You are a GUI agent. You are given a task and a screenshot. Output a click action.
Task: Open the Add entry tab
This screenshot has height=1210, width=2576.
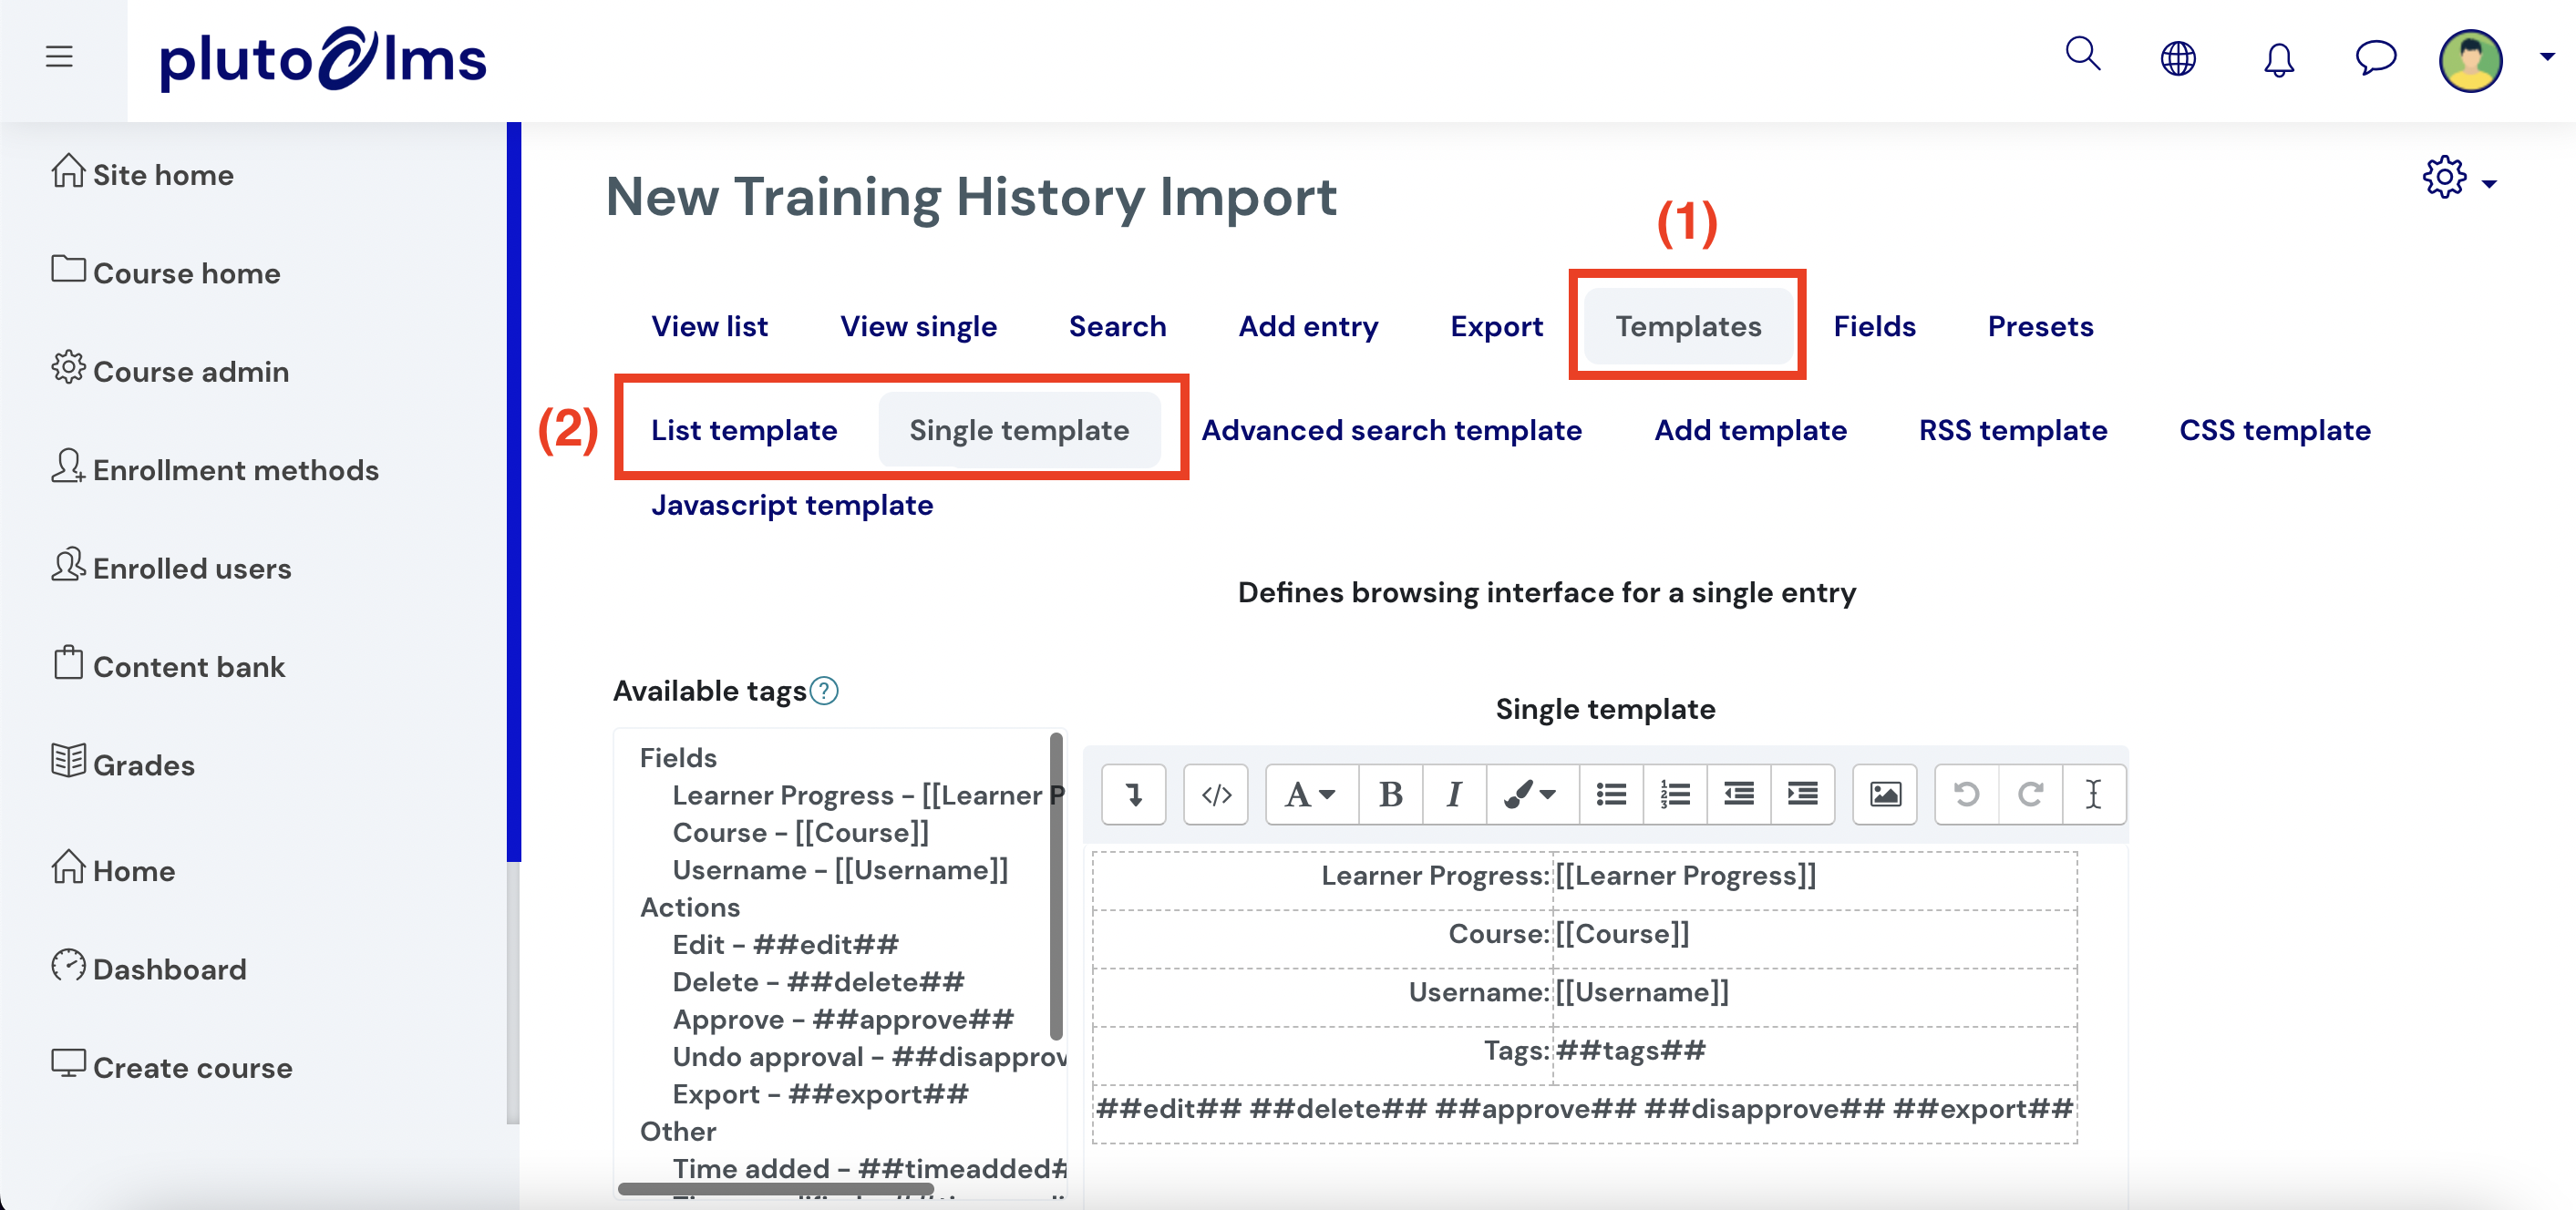pyautogui.click(x=1308, y=327)
